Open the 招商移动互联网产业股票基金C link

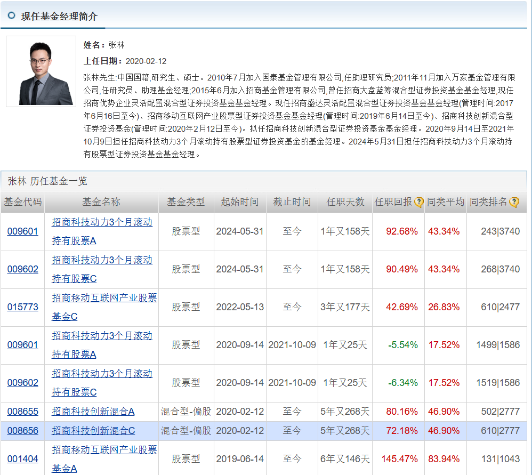coord(104,308)
